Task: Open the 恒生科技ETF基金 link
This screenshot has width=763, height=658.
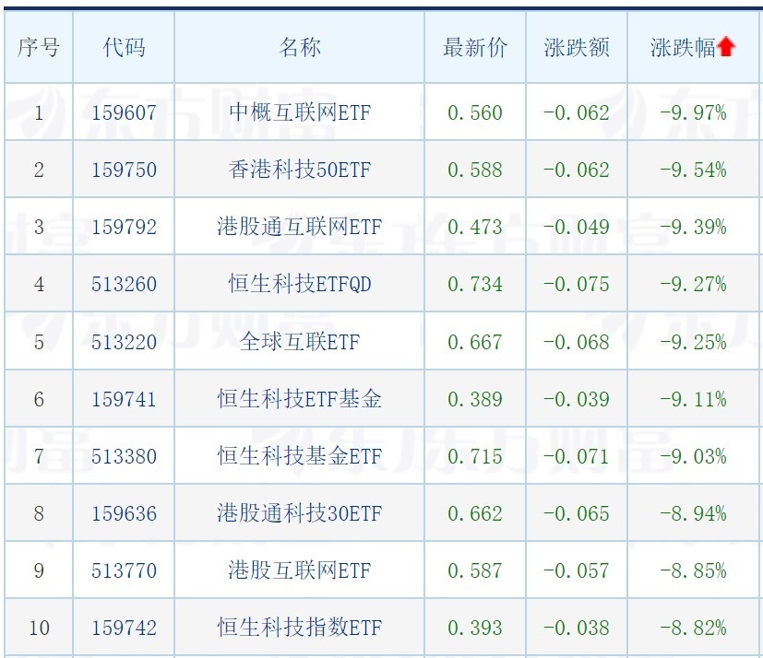Action: click(299, 399)
